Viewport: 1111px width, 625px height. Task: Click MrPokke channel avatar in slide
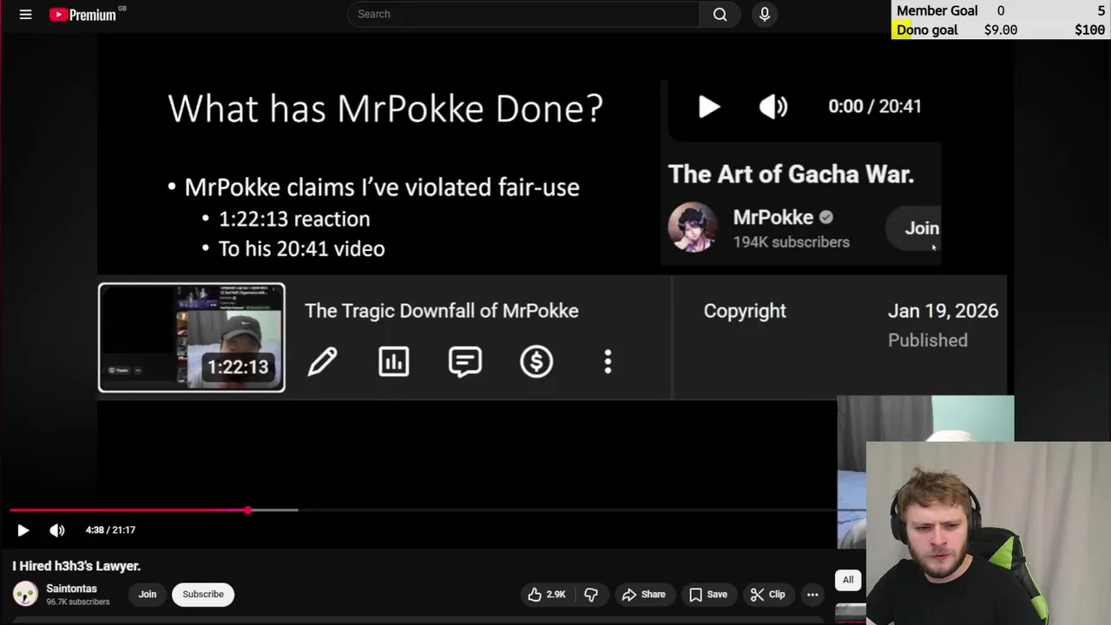click(x=693, y=227)
